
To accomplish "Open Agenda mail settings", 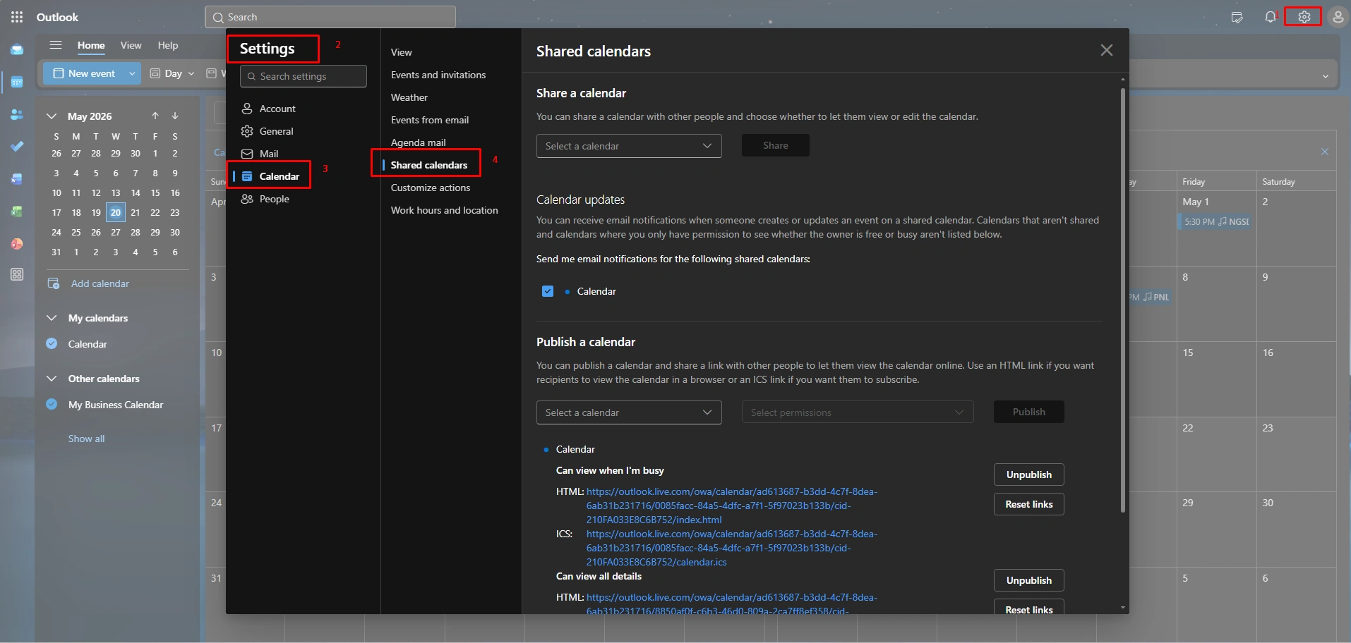I will [419, 142].
